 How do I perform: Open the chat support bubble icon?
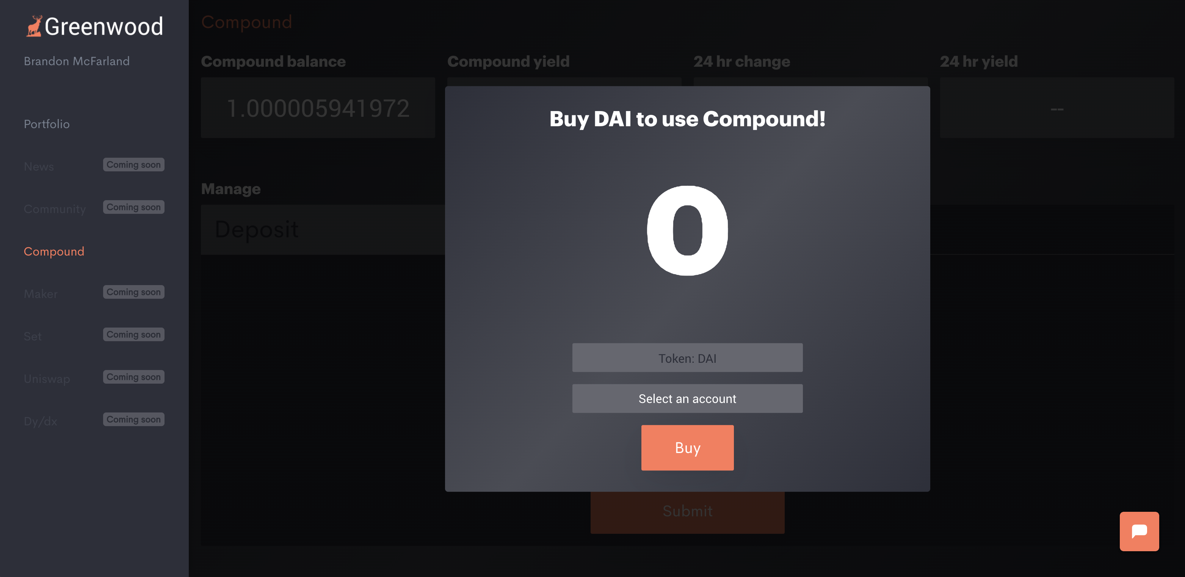pyautogui.click(x=1139, y=531)
